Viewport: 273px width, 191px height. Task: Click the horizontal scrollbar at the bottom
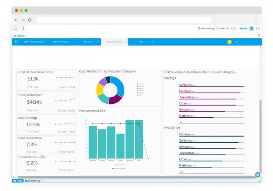136,177
